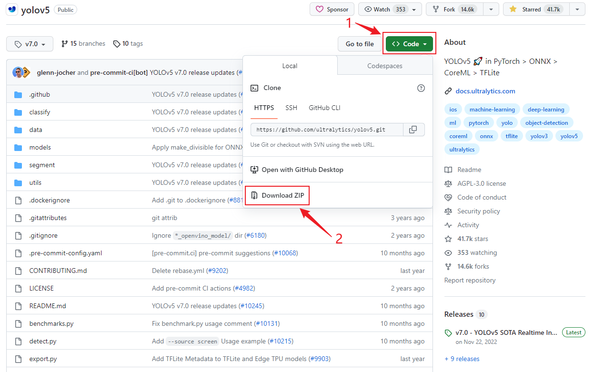Click the #9903 pull request link
Screen dimensions: 594x372
(x=320, y=359)
